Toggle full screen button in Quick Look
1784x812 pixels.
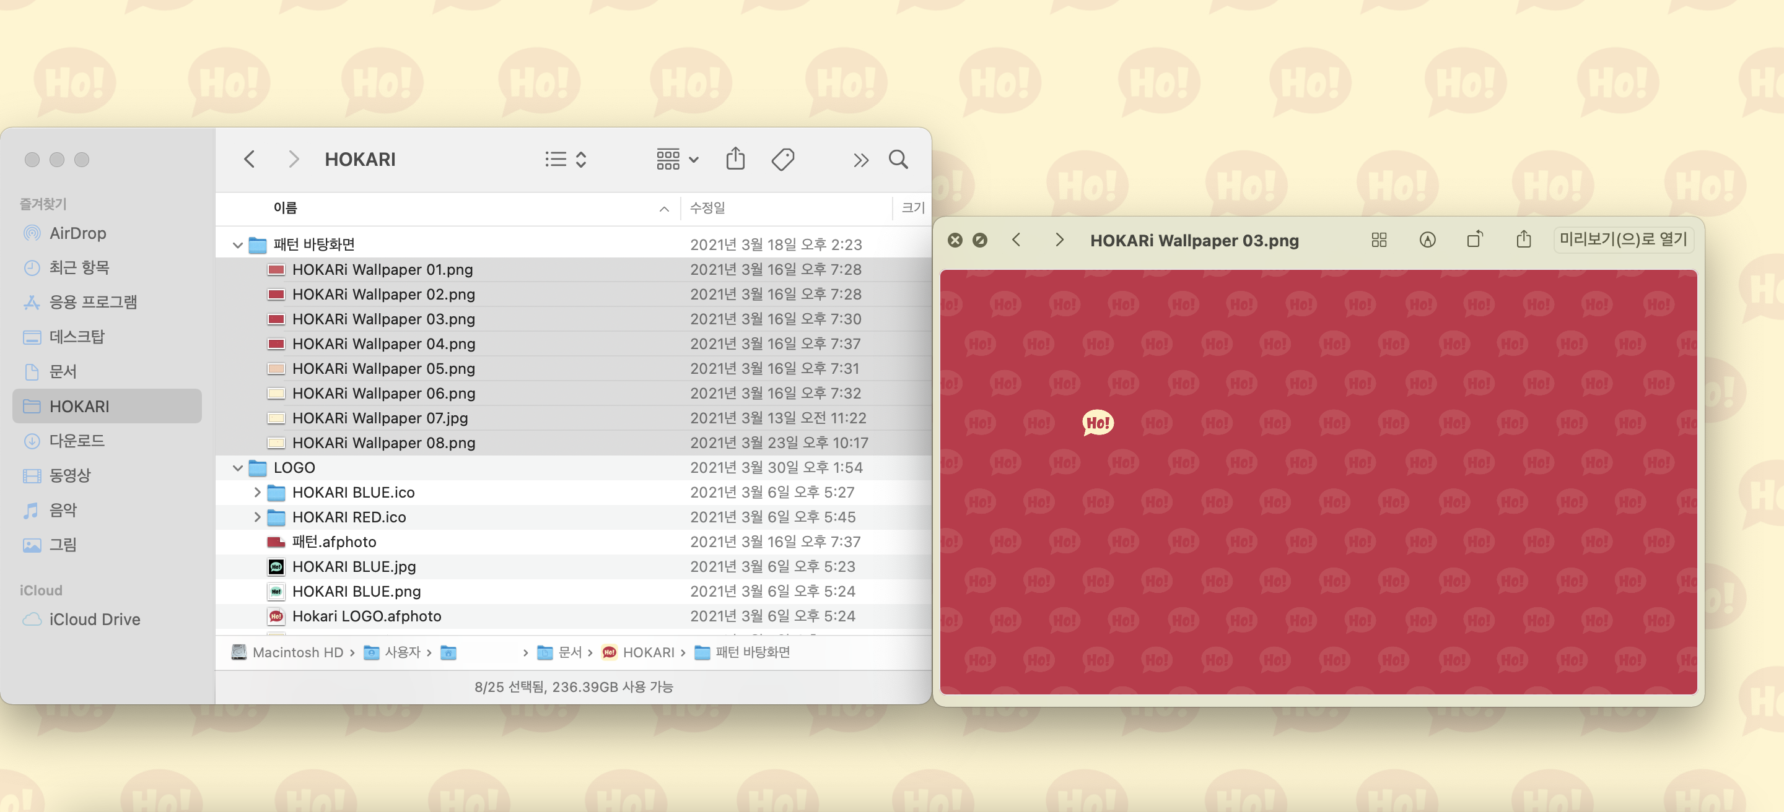click(x=979, y=240)
